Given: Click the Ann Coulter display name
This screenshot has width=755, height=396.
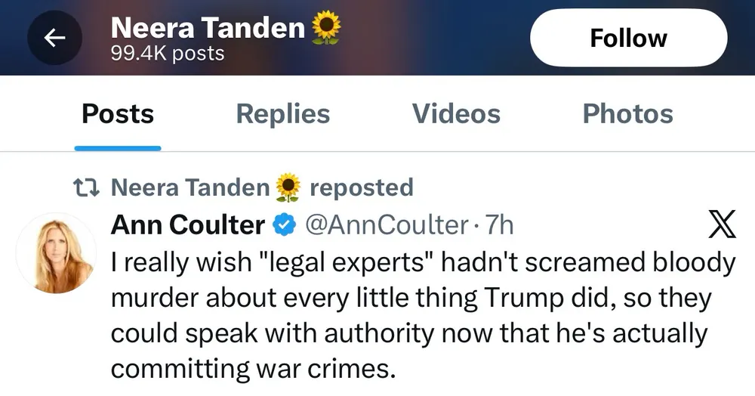Looking at the screenshot, I should pos(188,224).
